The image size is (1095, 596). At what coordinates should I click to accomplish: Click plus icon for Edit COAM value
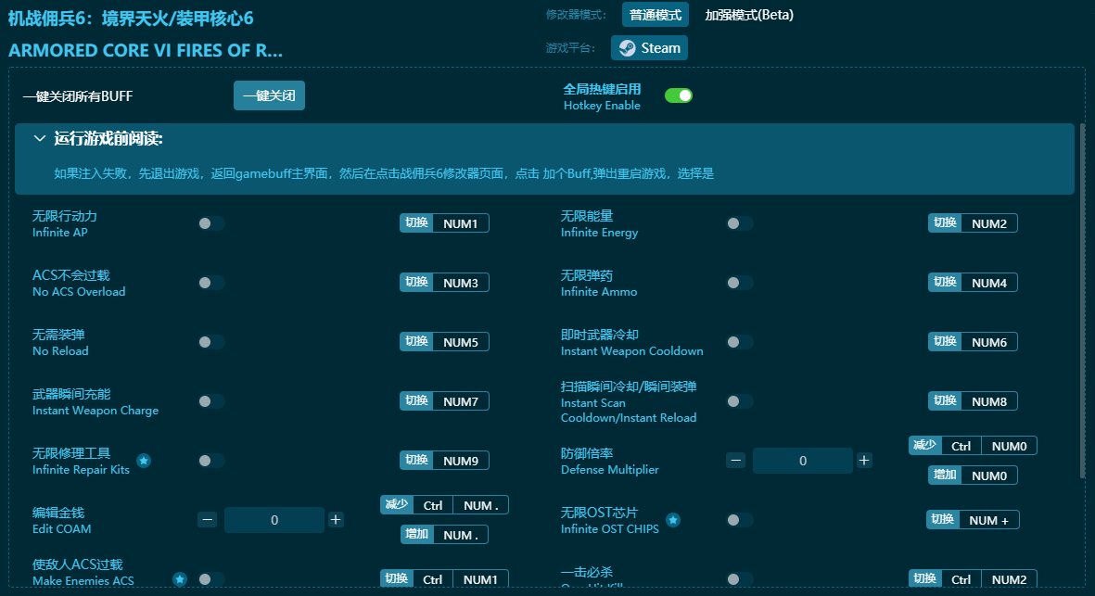tap(336, 520)
